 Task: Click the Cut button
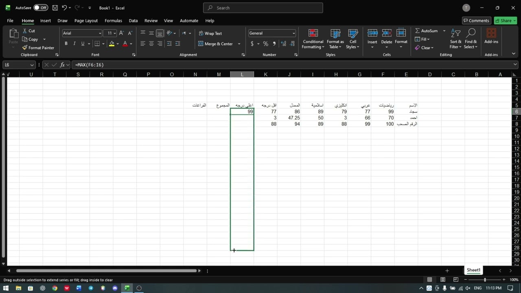29,31
